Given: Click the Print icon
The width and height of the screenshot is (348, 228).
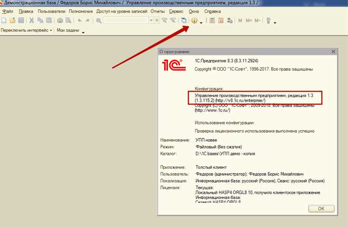Looking at the screenshot, I should (x=60, y=20).
